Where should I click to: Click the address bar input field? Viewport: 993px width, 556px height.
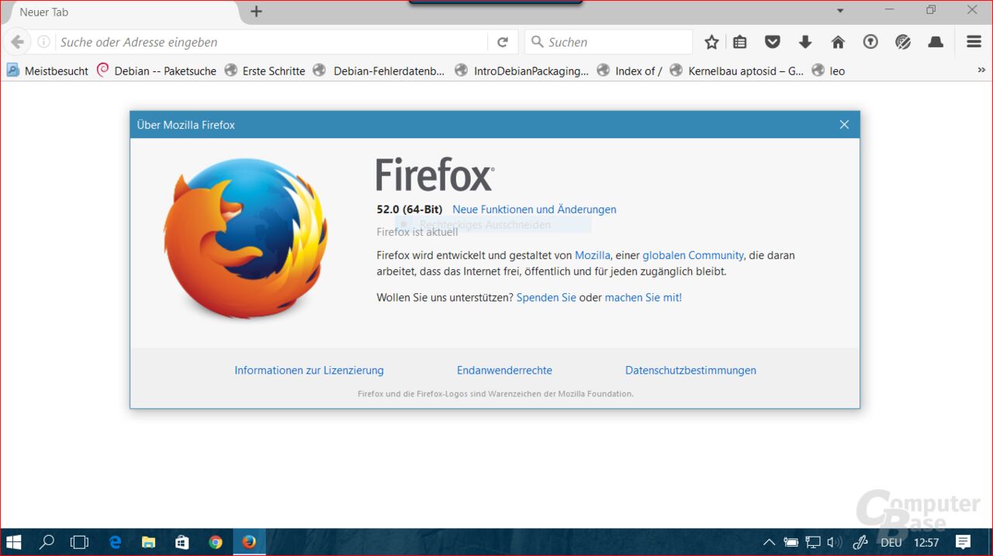coord(272,42)
